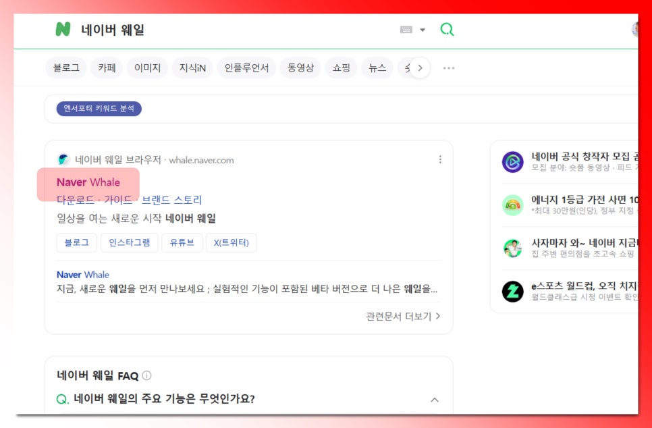Click the Naver Whale browser favicon

(x=63, y=160)
